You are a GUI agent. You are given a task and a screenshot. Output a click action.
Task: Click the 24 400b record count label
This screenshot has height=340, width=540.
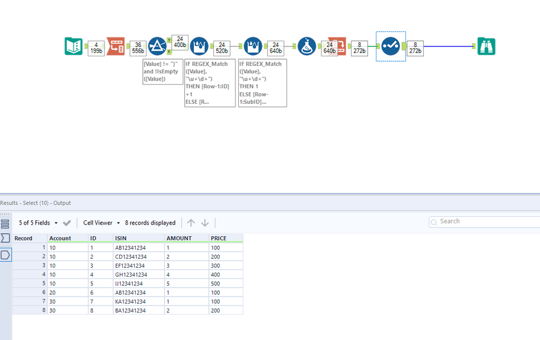180,42
